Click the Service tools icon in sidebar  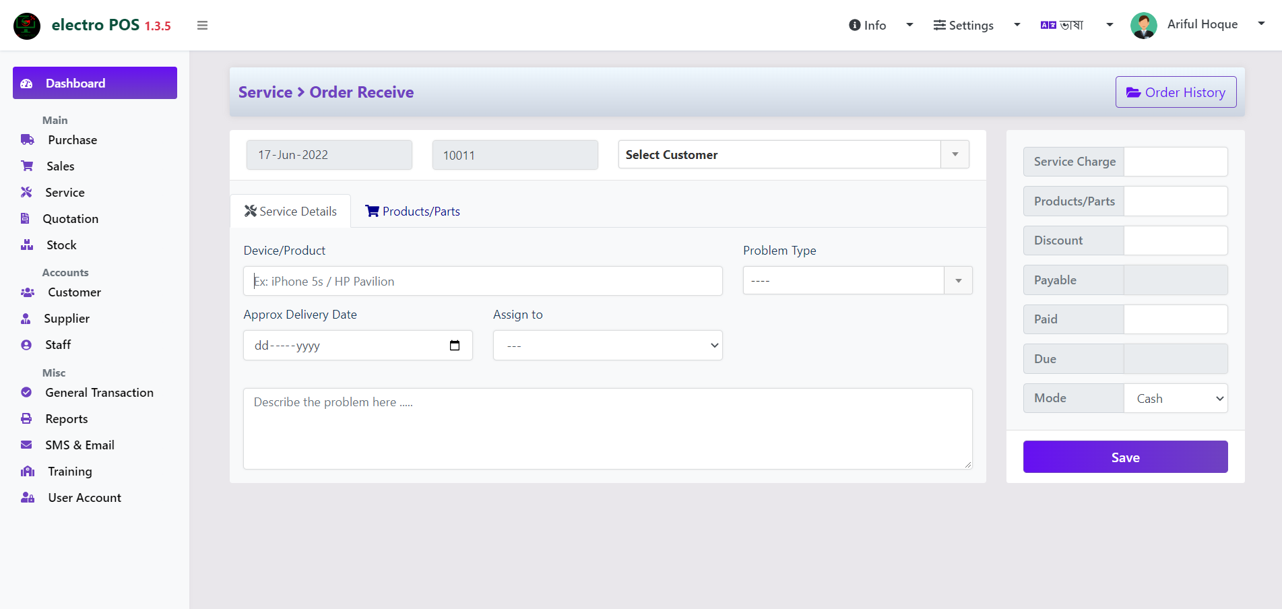tap(26, 192)
